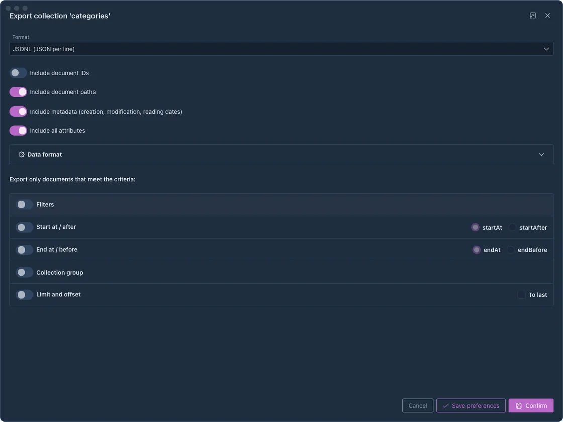
Task: Check the To last checkbox
Action: (x=521, y=295)
